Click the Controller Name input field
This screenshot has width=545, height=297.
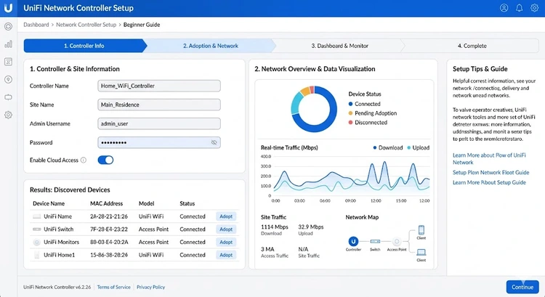pyautogui.click(x=159, y=86)
